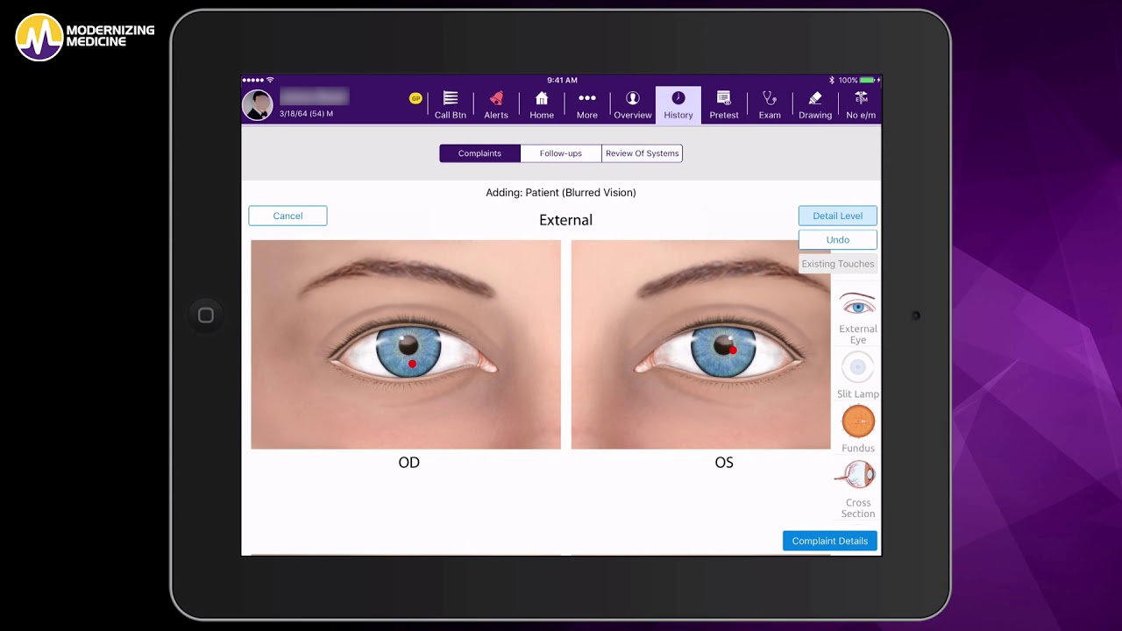Image resolution: width=1122 pixels, height=631 pixels.
Task: Tap the 9:41 AM clock text
Action: click(562, 80)
